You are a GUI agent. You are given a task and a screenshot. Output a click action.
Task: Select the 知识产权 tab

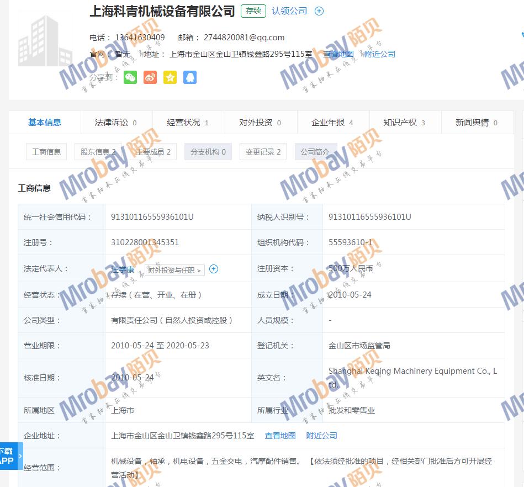click(x=404, y=123)
